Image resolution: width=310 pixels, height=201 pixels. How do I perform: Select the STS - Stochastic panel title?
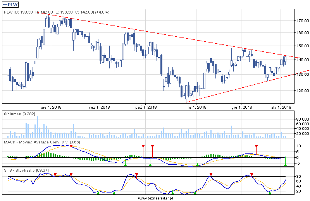[x=27, y=170]
